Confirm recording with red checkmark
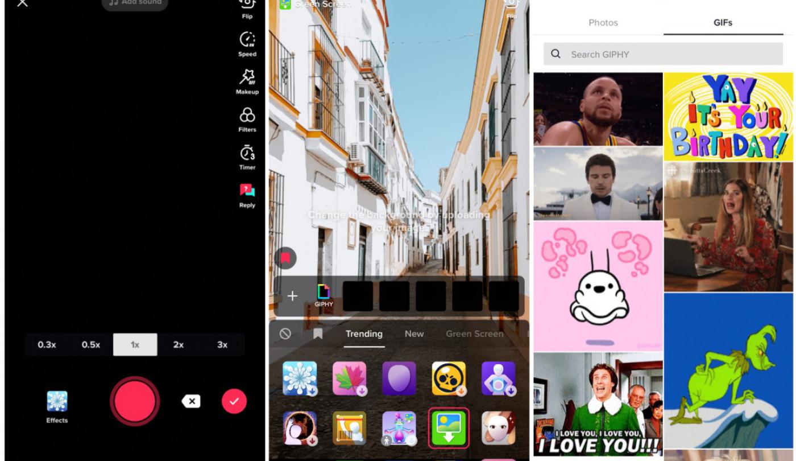Viewport: 796px width, 461px height. pyautogui.click(x=234, y=401)
